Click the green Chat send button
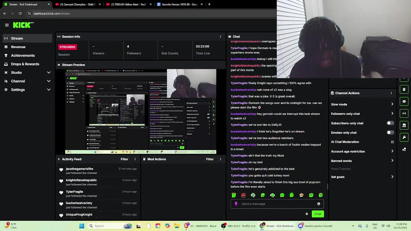Viewport: 411px width, 231px height. tap(318, 214)
